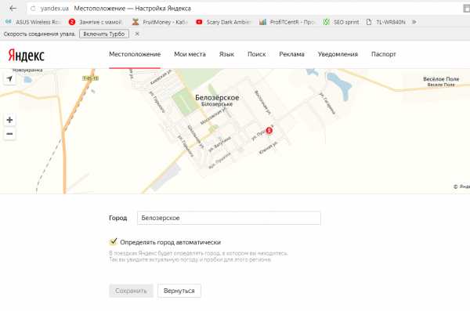Show more bookmarks with the chevron
470x311 pixels.
414,22
